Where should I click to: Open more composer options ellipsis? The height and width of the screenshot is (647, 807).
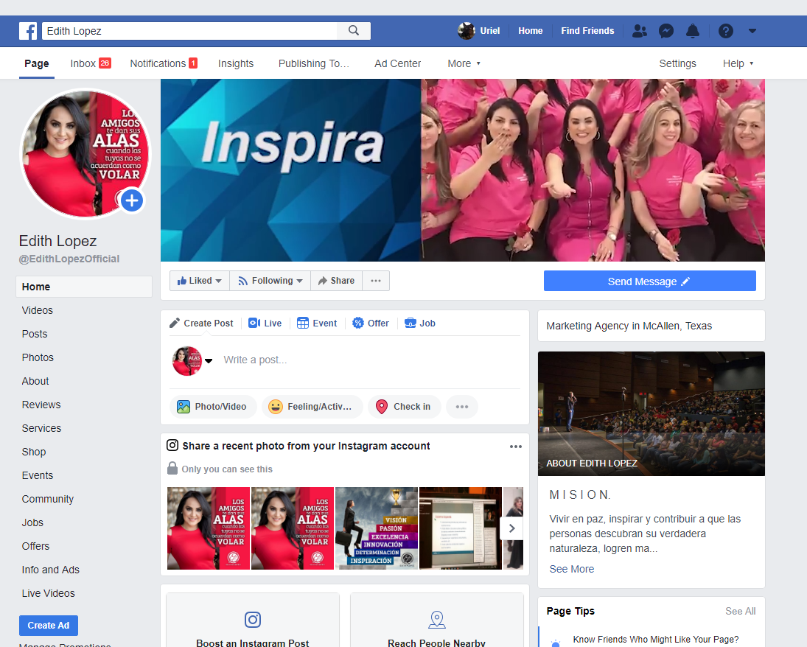tap(461, 407)
